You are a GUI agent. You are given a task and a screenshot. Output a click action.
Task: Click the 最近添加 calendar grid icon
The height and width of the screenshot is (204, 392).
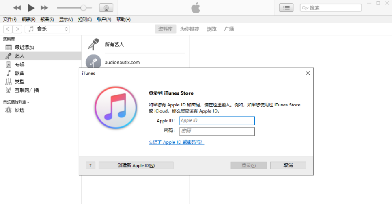pos(9,47)
